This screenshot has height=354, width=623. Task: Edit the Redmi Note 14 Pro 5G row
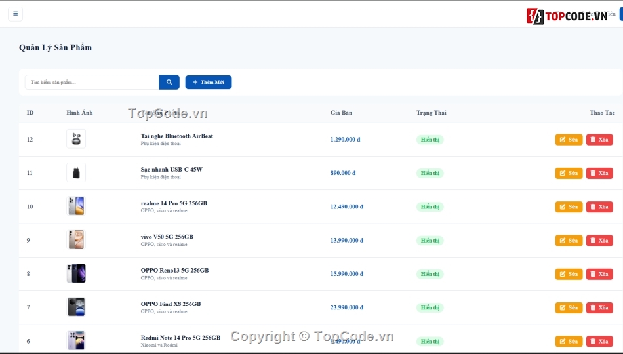tap(569, 342)
